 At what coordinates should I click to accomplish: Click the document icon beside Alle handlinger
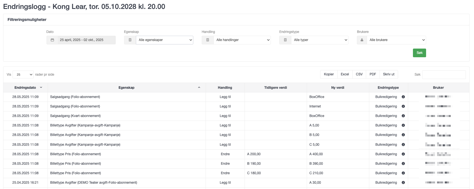tap(208, 40)
